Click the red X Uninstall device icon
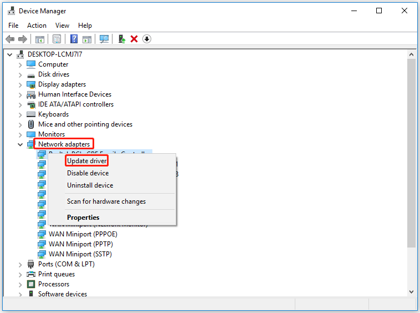Viewport: 420px width, 313px height. [134, 39]
